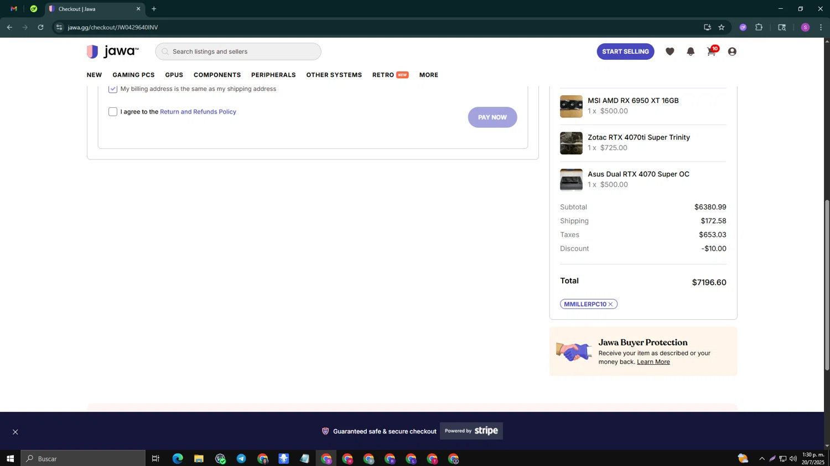Open the GPUS category
Screen dimensions: 830x466
coord(174,75)
